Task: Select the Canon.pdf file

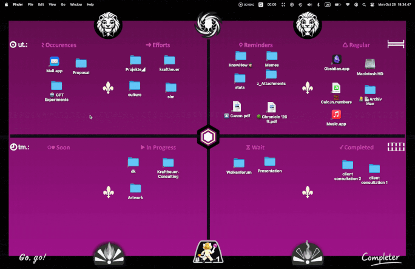Action: [237, 106]
